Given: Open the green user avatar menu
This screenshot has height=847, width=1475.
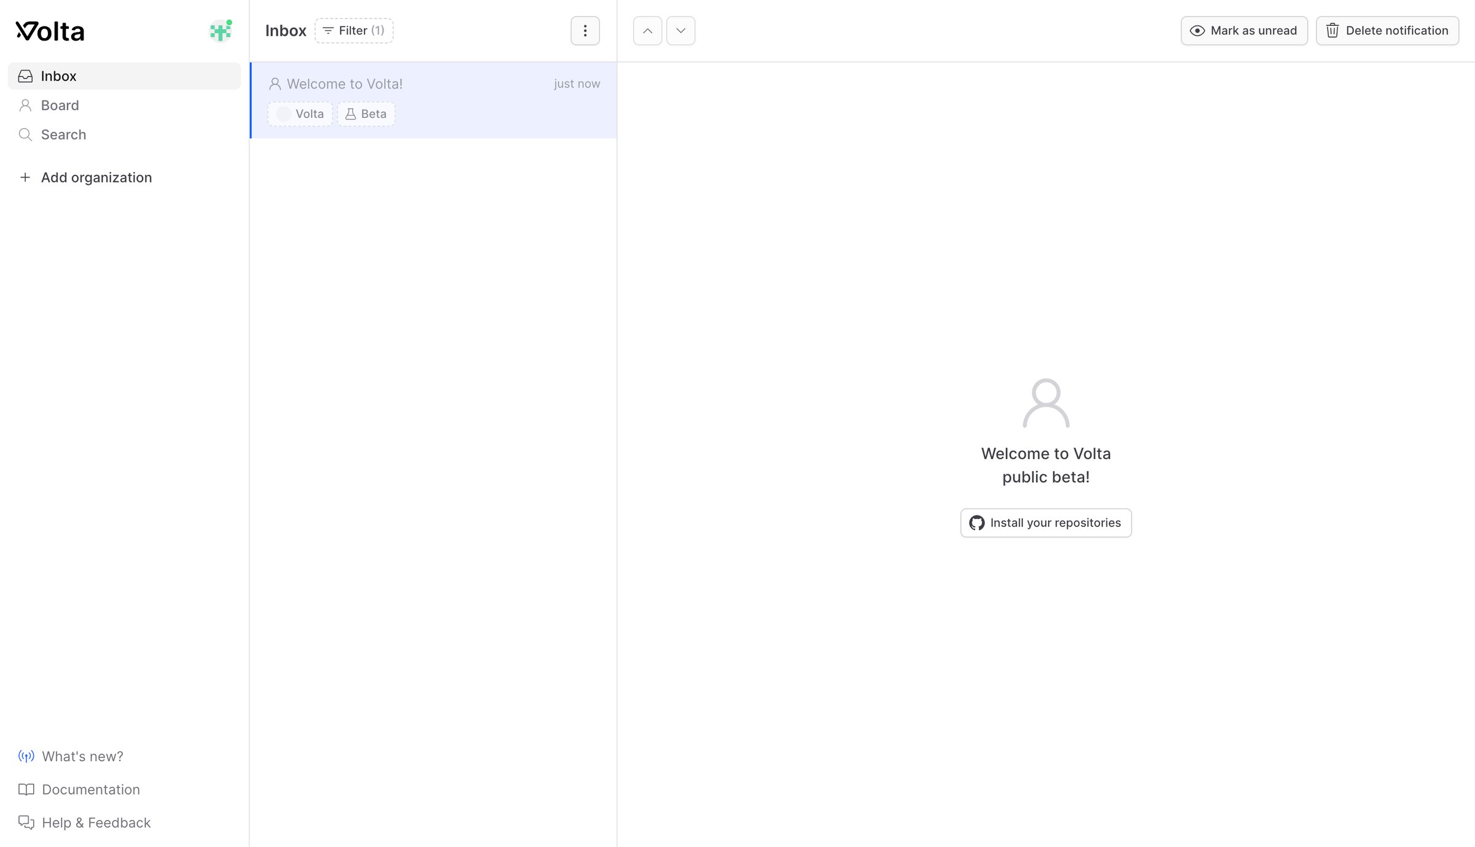Looking at the screenshot, I should point(221,31).
